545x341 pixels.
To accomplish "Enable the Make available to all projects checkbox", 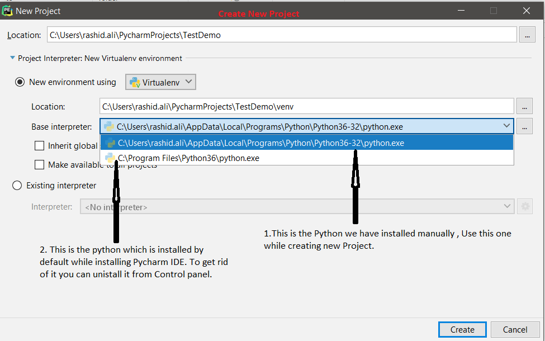I will (x=39, y=164).
